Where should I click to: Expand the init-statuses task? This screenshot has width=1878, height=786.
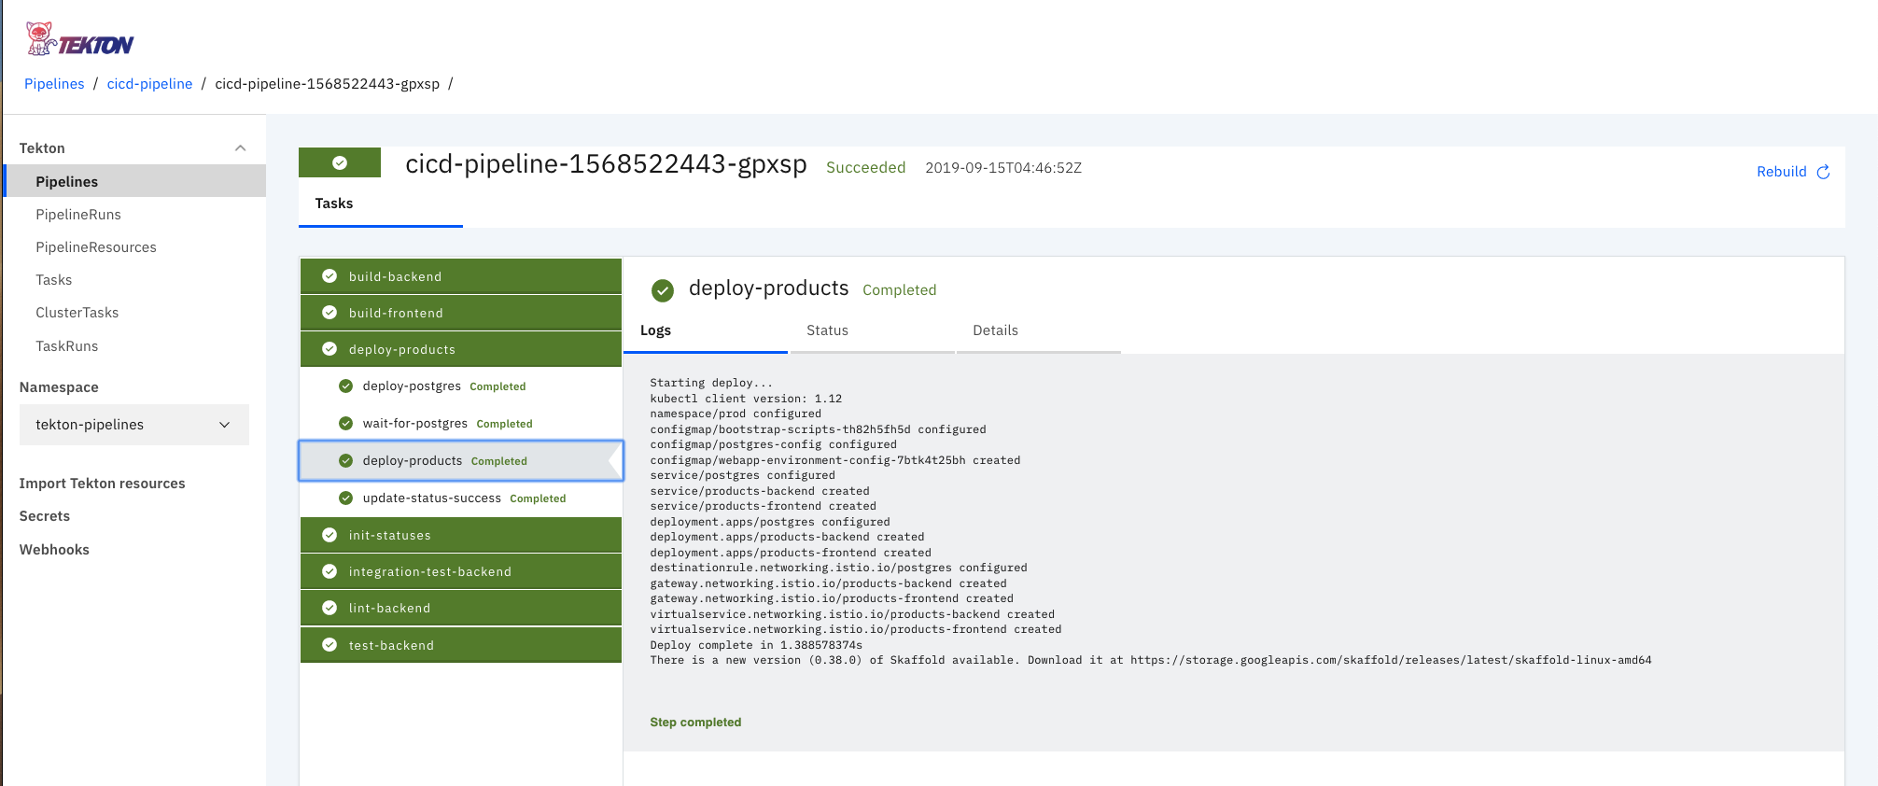pos(461,535)
